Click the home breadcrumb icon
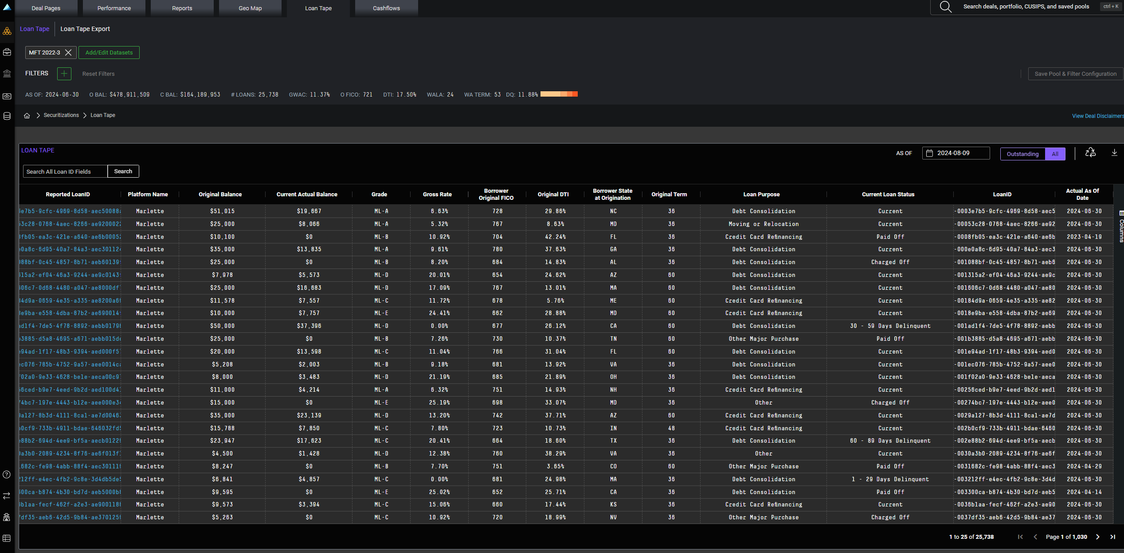The image size is (1124, 553). tap(27, 116)
